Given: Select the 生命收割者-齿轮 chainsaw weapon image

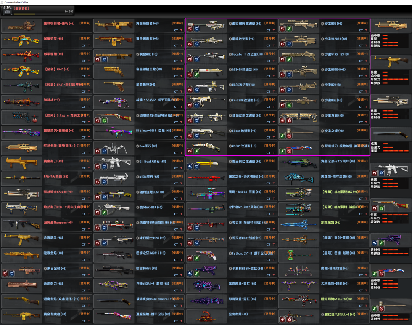Looking at the screenshot, I should [21, 26].
